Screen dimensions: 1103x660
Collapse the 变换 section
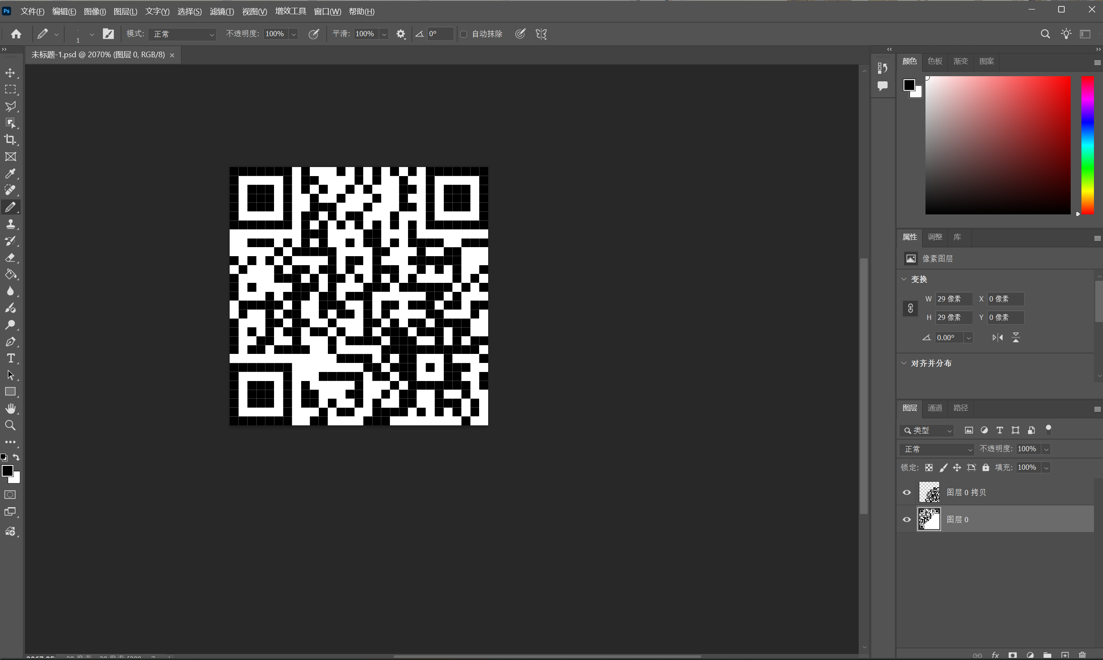[x=904, y=279]
